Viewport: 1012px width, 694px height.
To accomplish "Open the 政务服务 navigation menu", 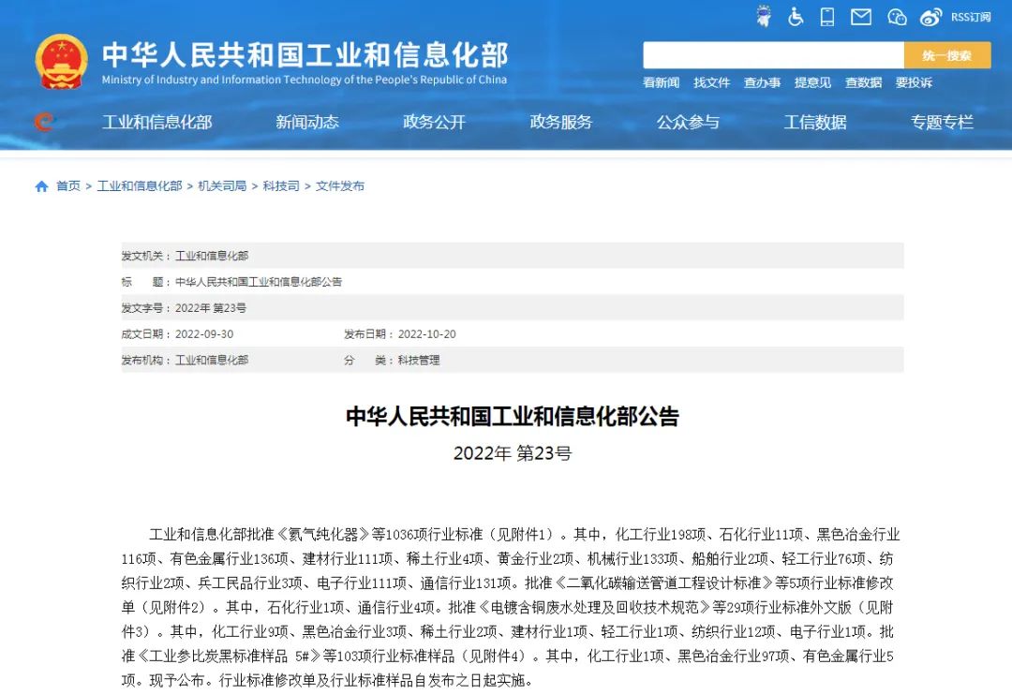I will (x=561, y=122).
